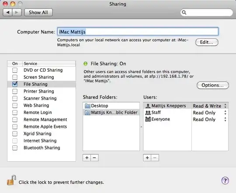Viewport: 236px width, 193px height.
Task: Edit the Computer Name text field
Action: coord(138,31)
